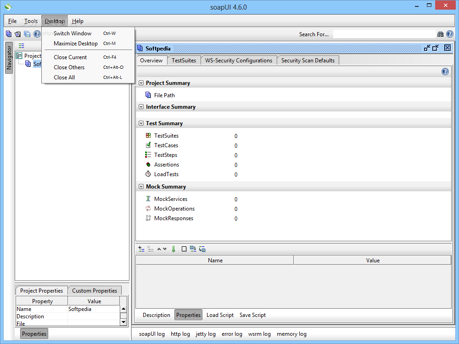Viewport: 459px width, 344px height.
Task: Click the clear properties square icon
Action: pos(184,249)
